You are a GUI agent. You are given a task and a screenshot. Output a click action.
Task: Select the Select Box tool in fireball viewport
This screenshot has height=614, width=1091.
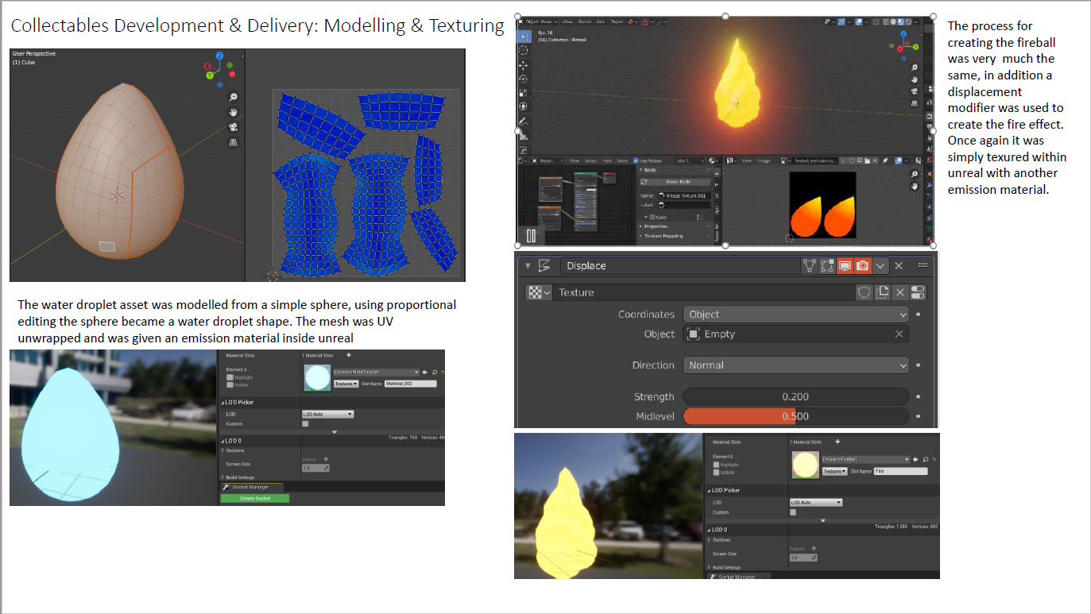coord(523,36)
